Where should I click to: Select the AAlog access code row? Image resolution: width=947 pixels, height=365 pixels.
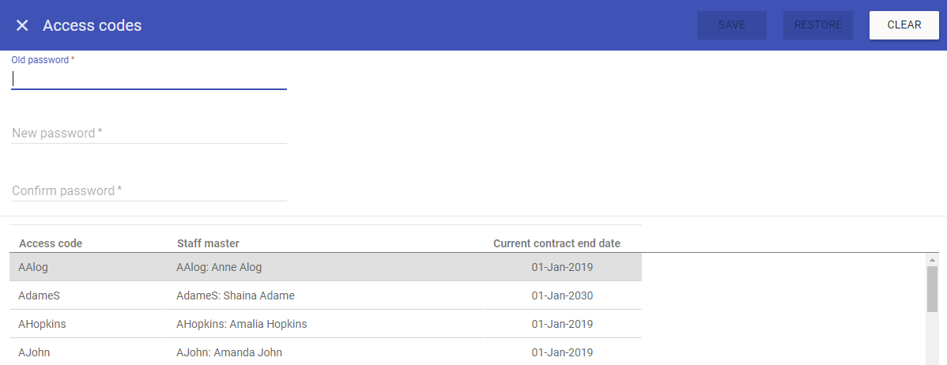(33, 267)
